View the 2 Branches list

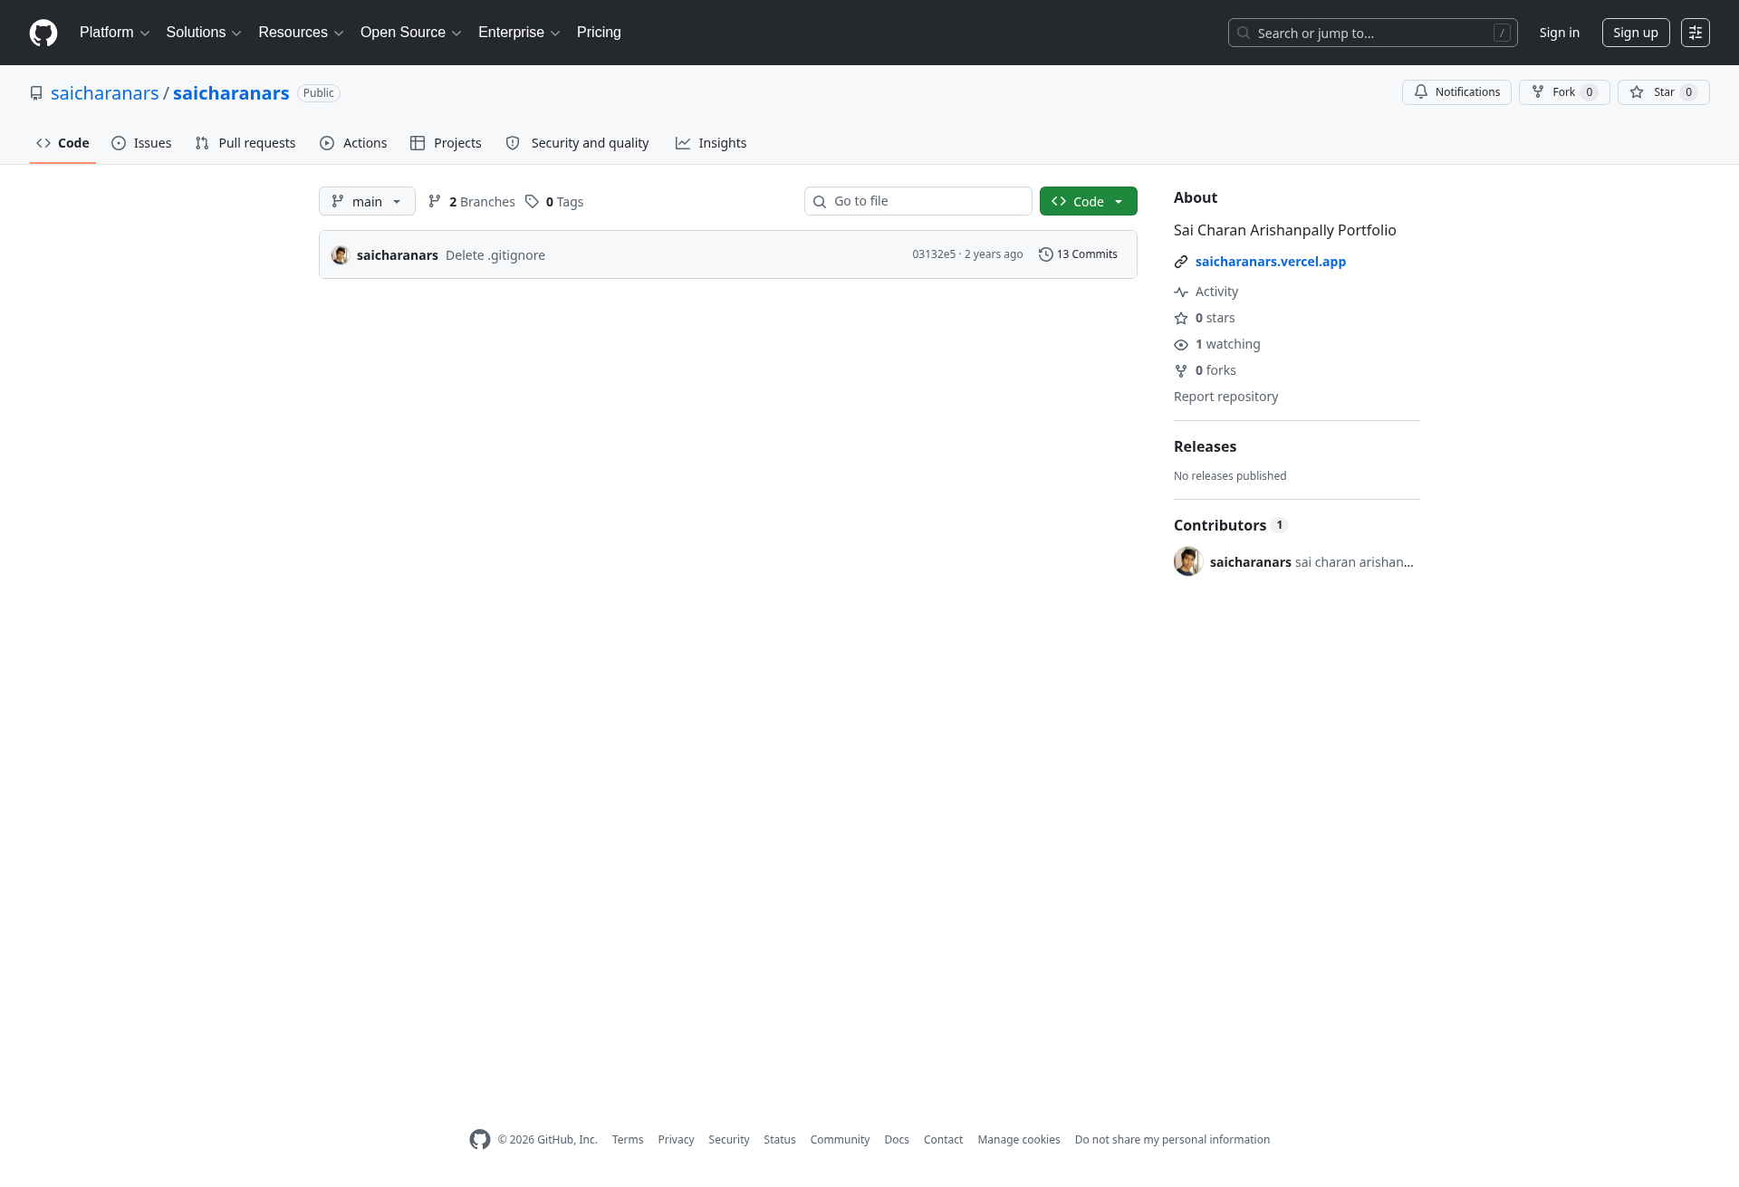pyautogui.click(x=471, y=202)
